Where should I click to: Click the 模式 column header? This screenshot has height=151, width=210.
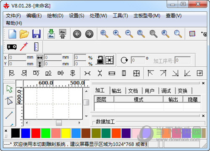[139, 99]
